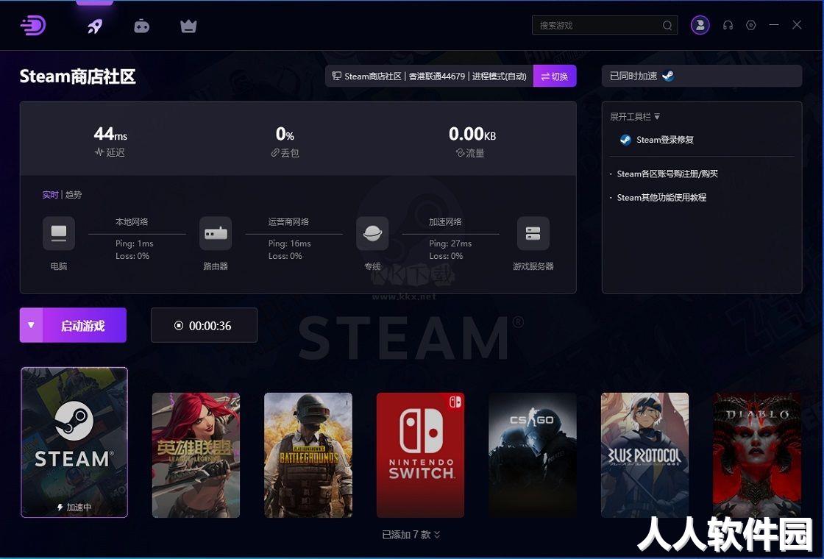This screenshot has width=824, height=559.
Task: Click the 本地网络 Ping: 1ms value
Action: point(135,243)
